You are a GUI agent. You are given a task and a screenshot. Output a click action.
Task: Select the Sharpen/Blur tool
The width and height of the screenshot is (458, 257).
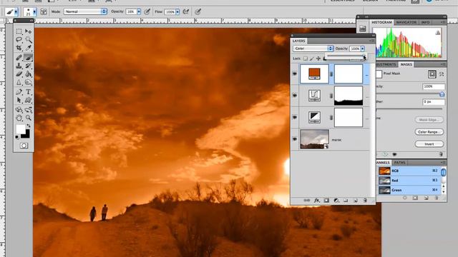coord(19,83)
